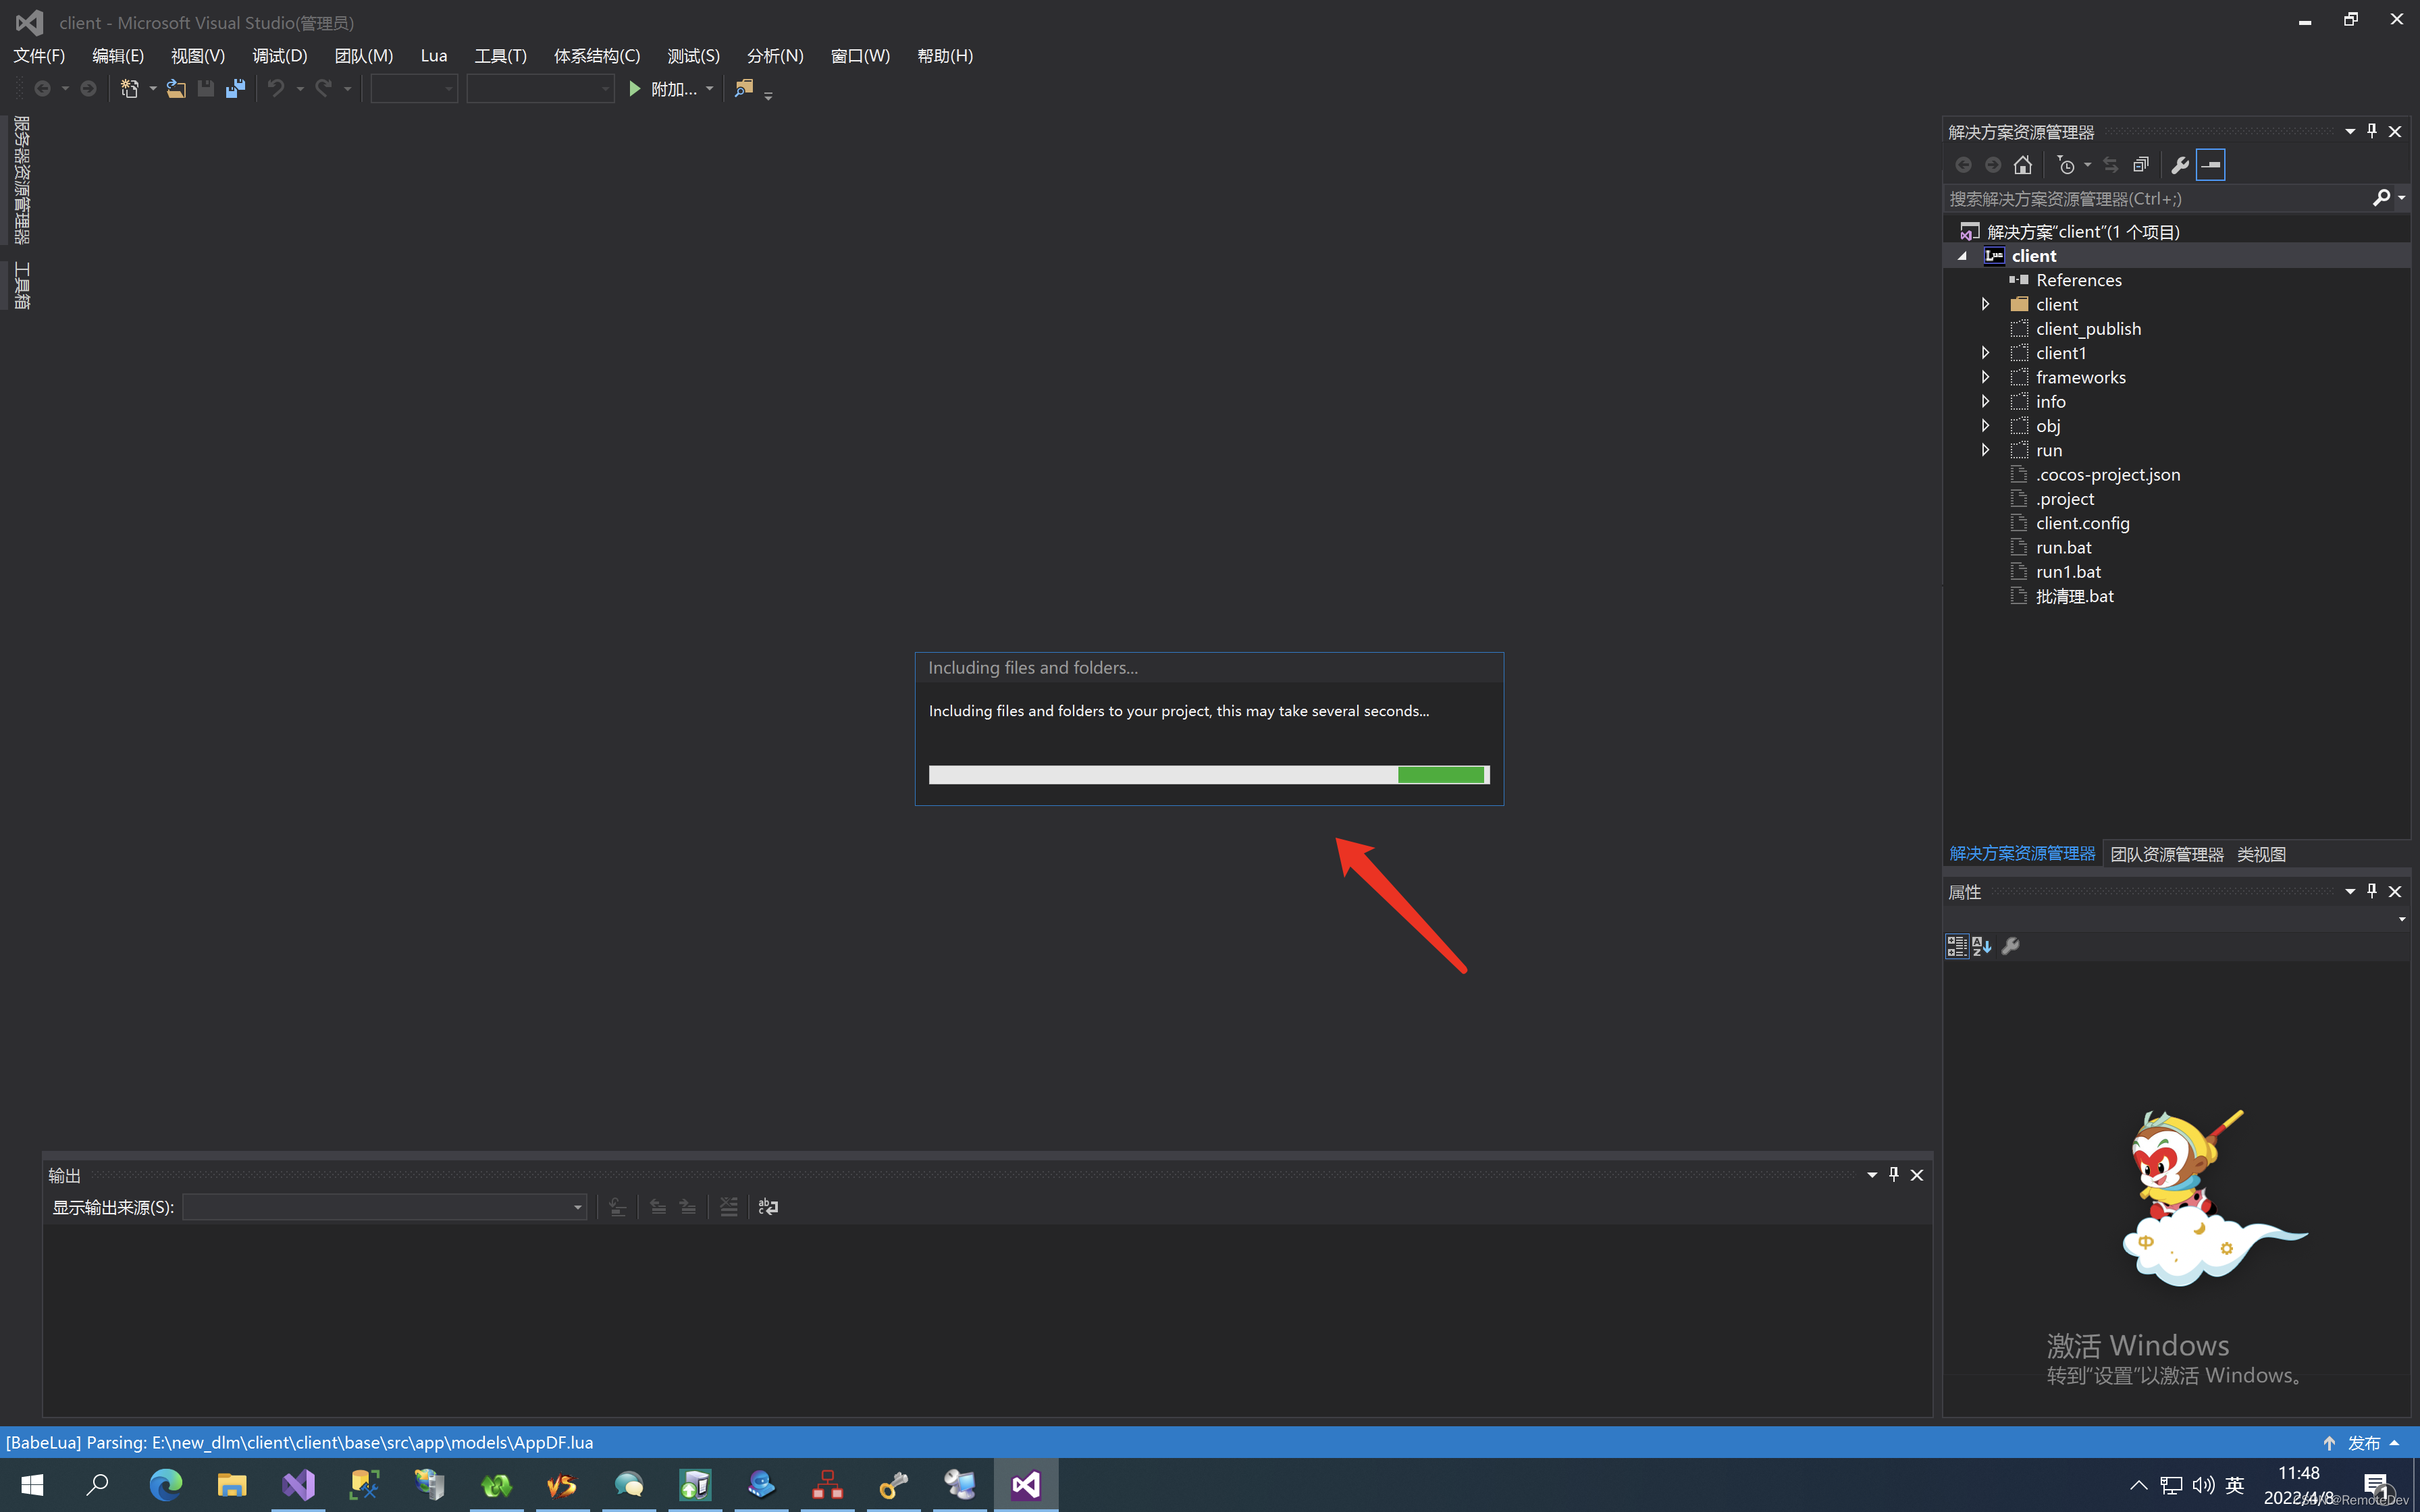Click the Collapse All icon in Solution Explorer
The height and width of the screenshot is (1512, 2420).
click(x=2141, y=165)
